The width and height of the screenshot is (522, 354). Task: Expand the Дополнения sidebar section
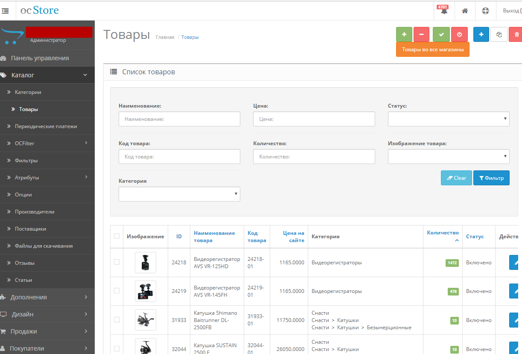point(86,297)
